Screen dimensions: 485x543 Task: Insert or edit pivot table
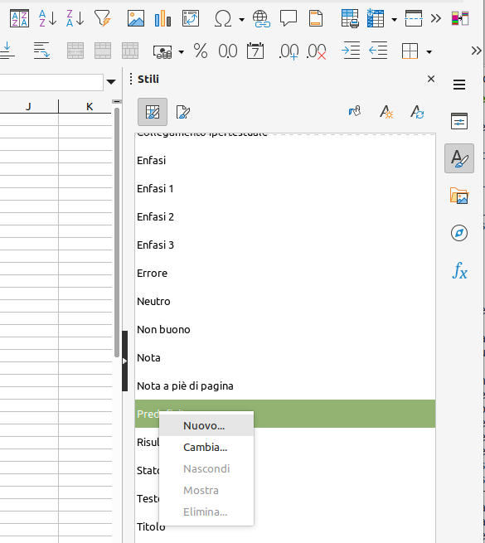coord(191,18)
